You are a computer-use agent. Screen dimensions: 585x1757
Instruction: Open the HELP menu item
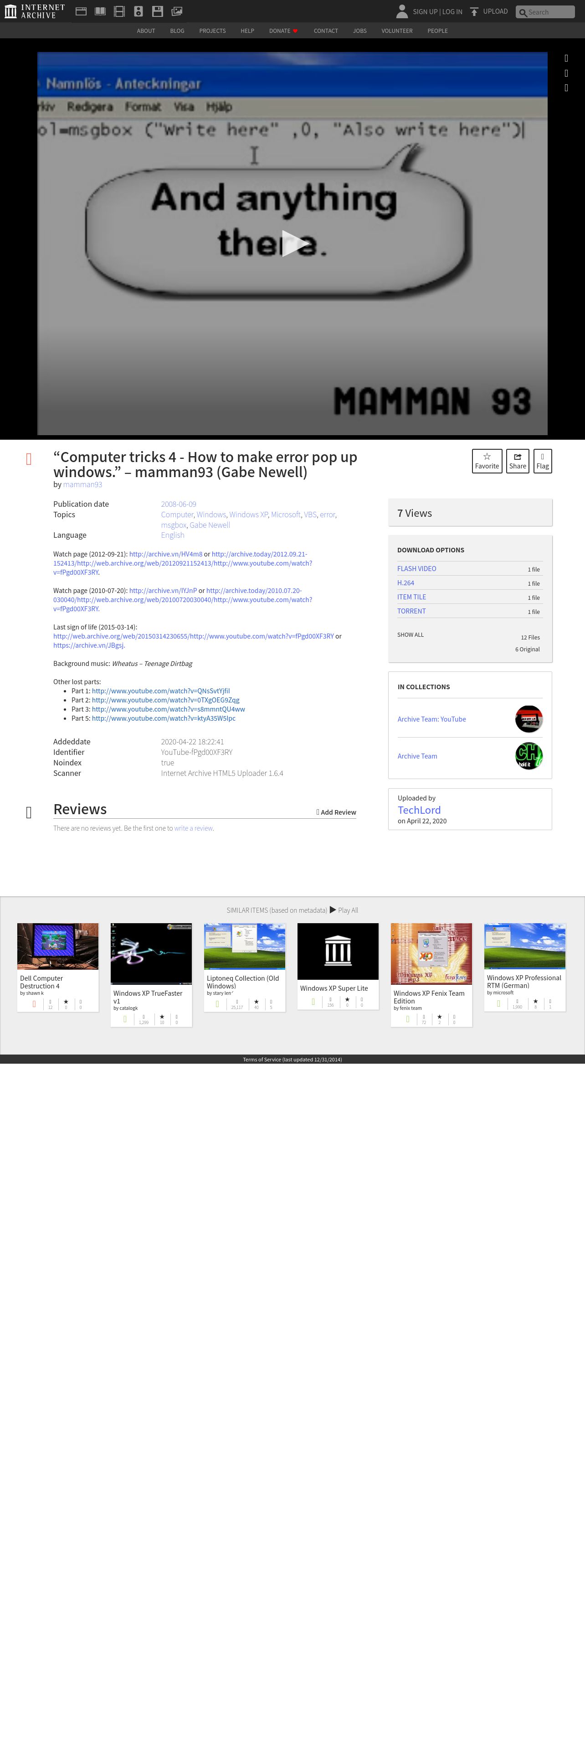point(247,31)
